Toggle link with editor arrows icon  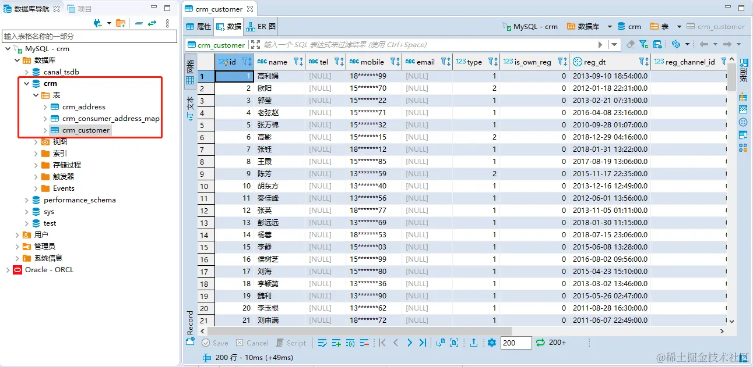pos(152,23)
